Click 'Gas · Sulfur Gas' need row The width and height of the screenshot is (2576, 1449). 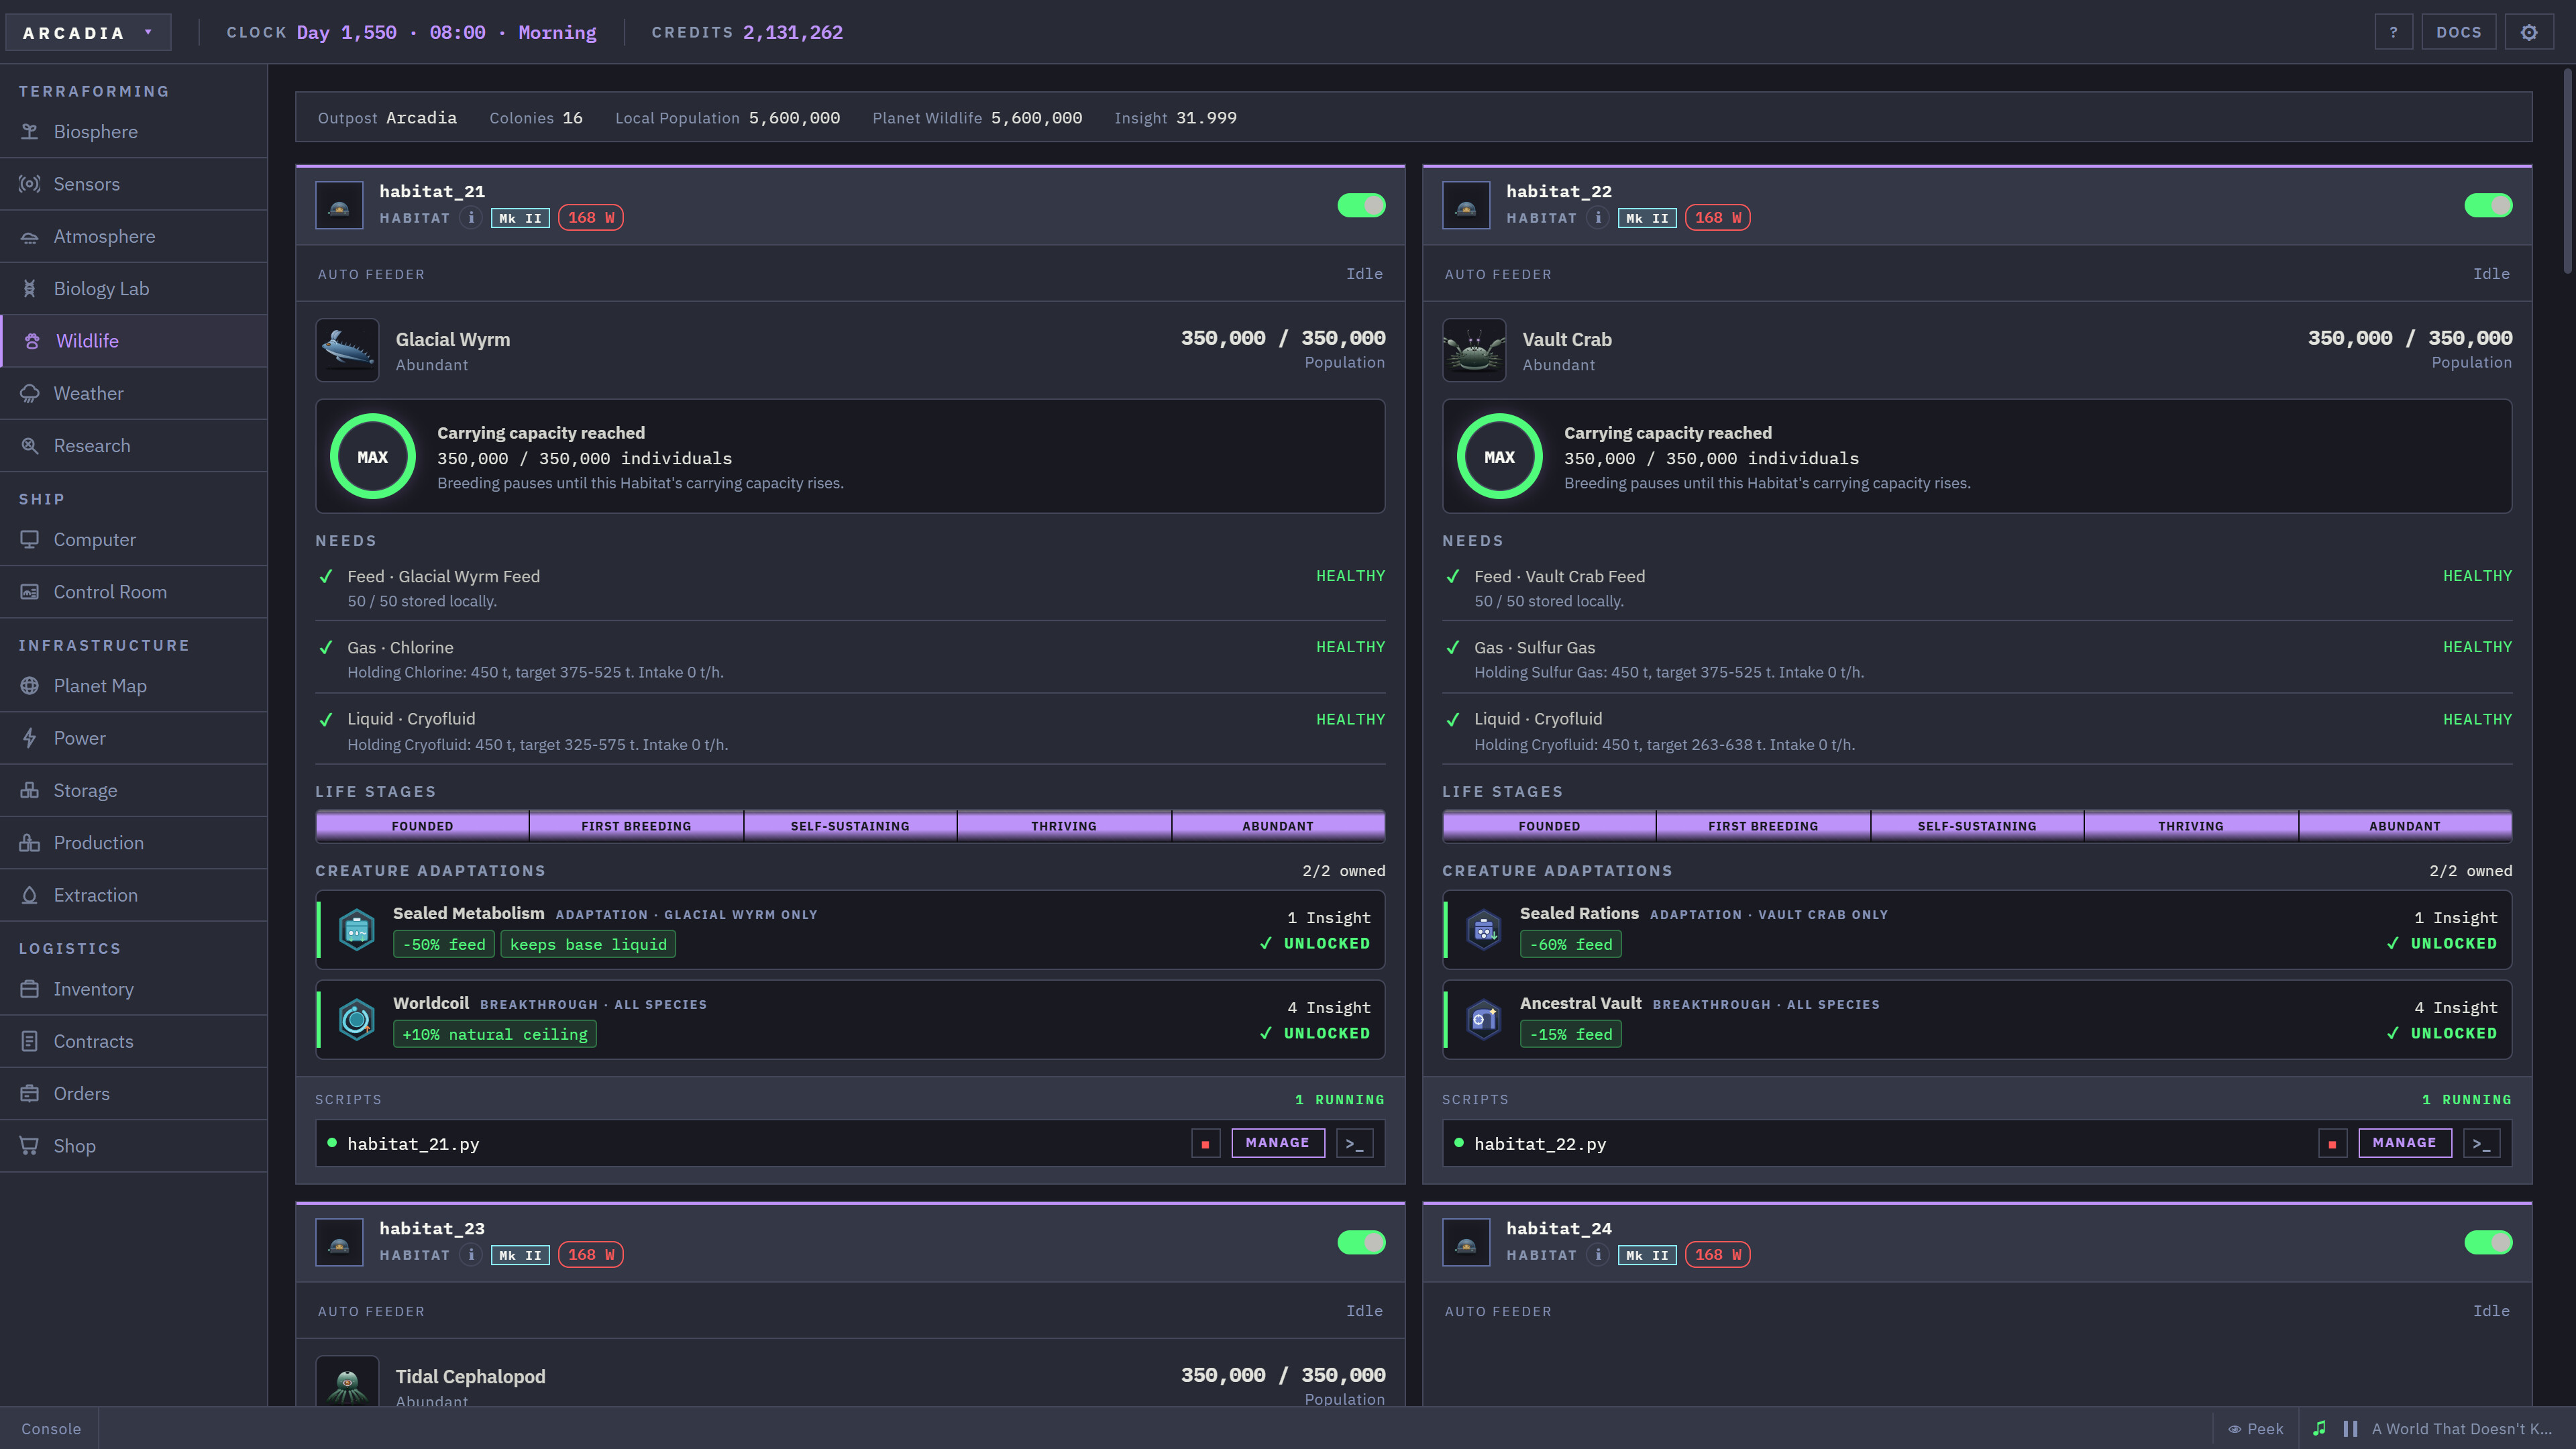pos(1977,659)
